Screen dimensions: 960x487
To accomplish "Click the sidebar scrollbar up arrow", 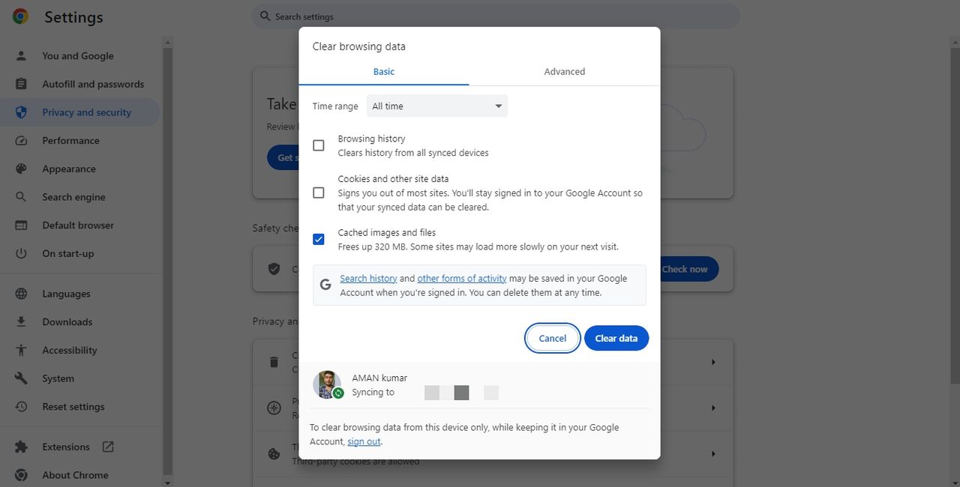I will click(x=168, y=42).
